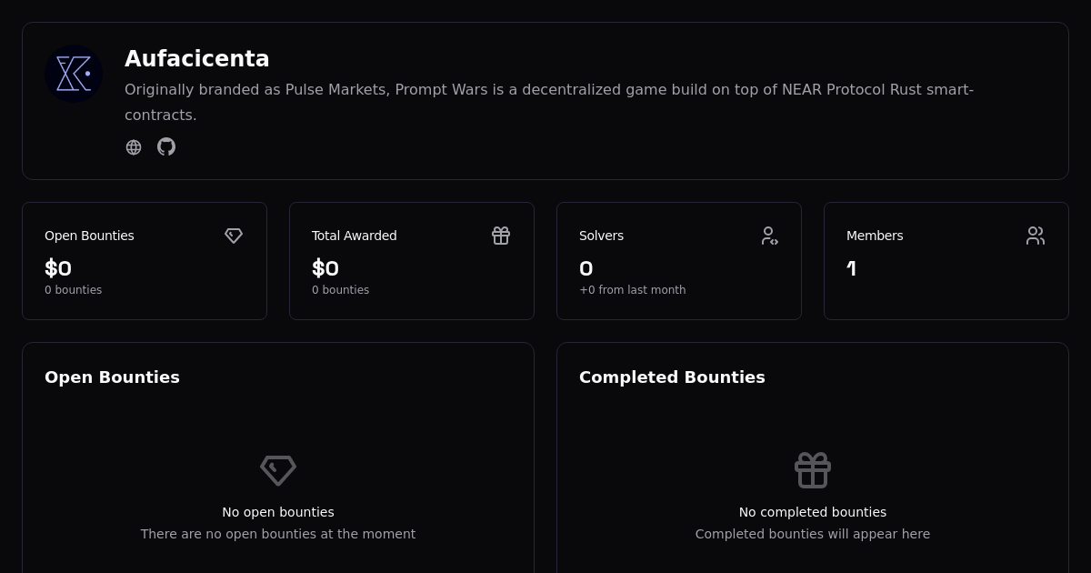This screenshot has width=1091, height=573.
Task: Click the Completed Bounties section heading
Action: pyautogui.click(x=672, y=377)
